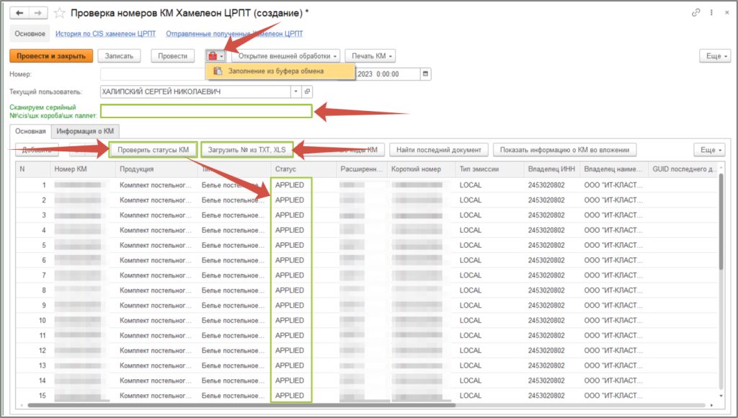Click the GUID последнего column header
This screenshot has height=418, width=738.
pos(683,169)
